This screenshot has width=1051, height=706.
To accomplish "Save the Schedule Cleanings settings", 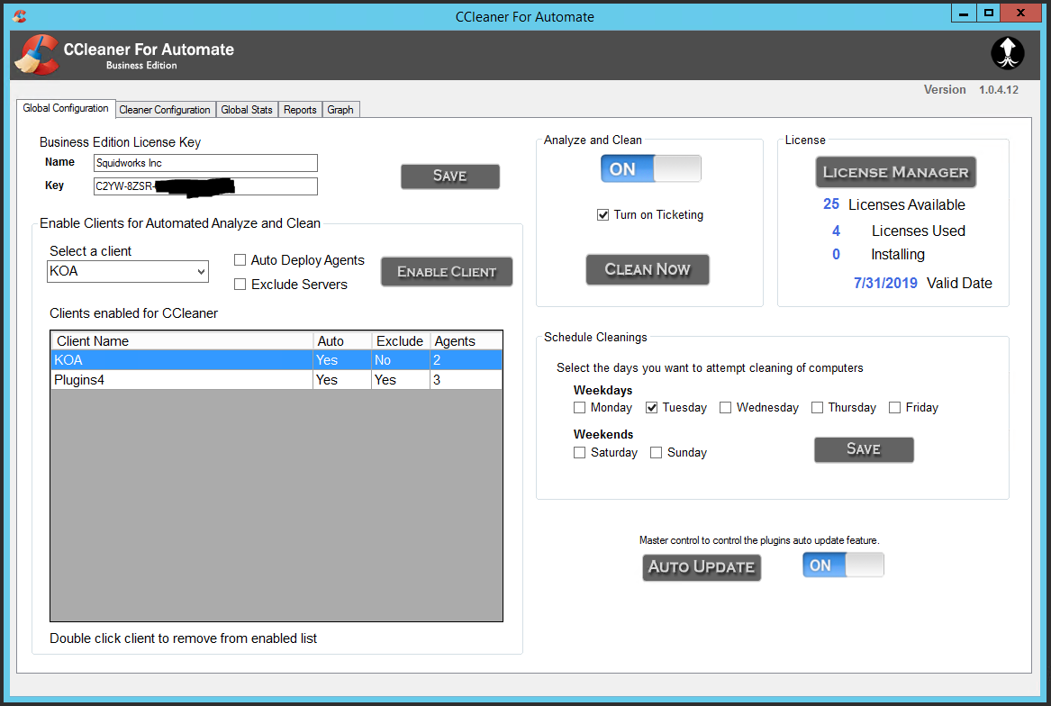I will point(864,449).
